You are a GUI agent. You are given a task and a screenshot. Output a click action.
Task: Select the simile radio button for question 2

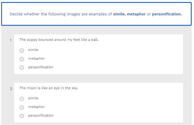click(22, 99)
